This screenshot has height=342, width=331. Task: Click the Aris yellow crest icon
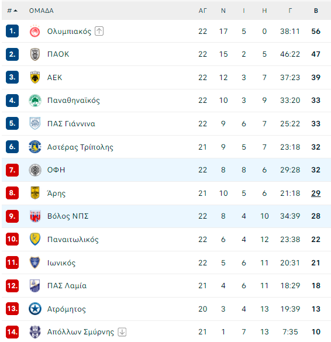(35, 193)
